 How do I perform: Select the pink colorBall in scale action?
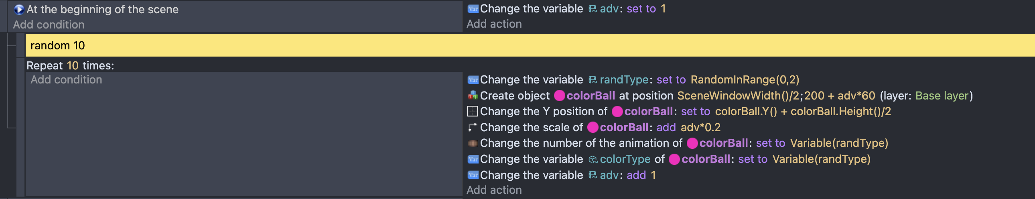click(x=593, y=128)
